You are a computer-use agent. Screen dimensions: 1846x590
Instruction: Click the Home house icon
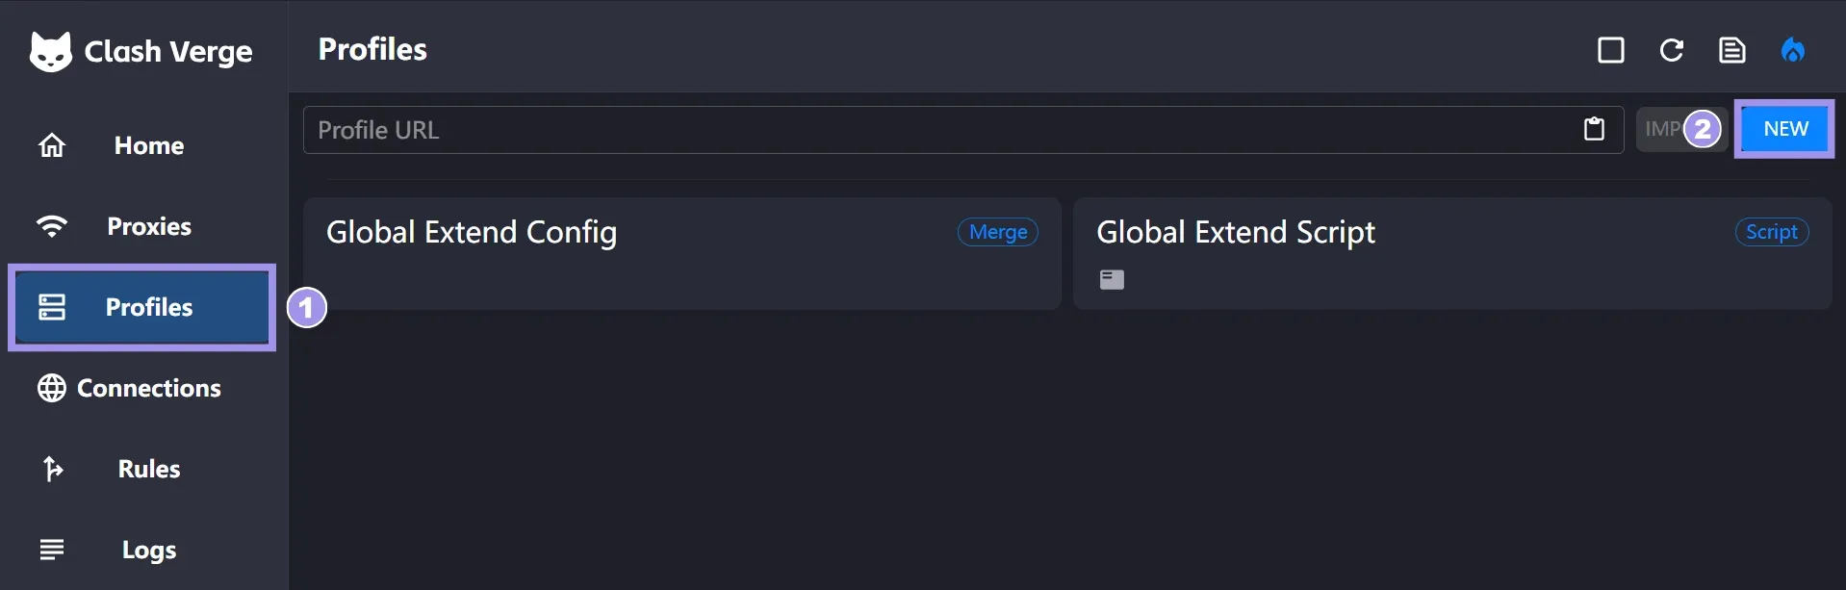[52, 145]
